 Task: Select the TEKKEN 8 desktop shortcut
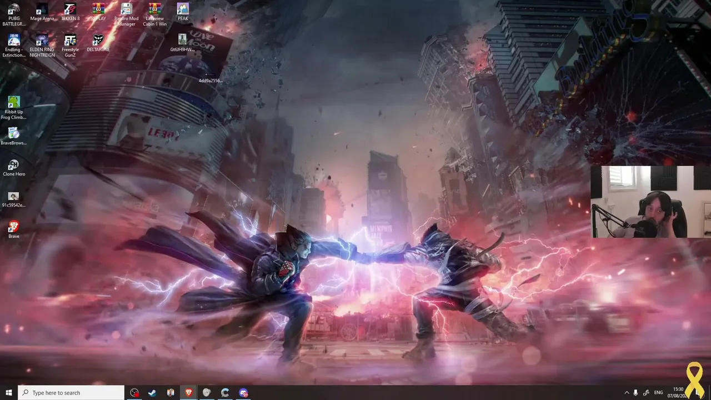pos(70,13)
